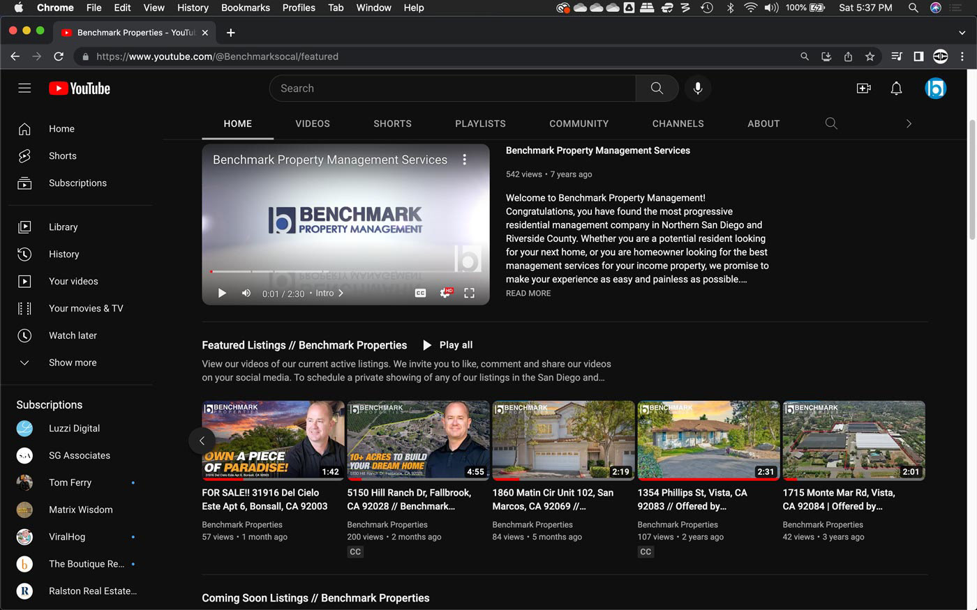Bookmark this page with star icon
The width and height of the screenshot is (977, 610).
coord(870,56)
